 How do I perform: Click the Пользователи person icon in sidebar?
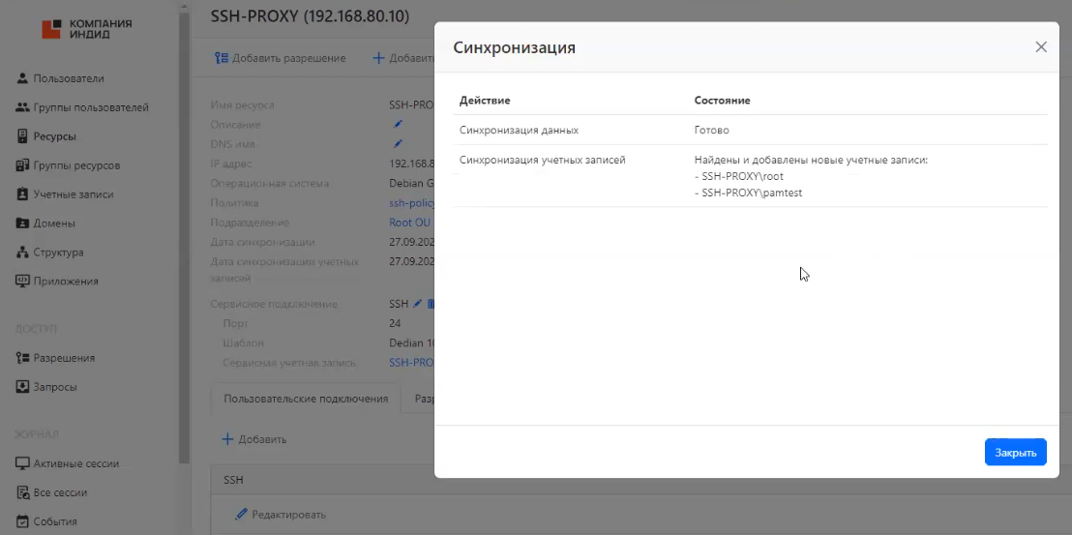23,78
